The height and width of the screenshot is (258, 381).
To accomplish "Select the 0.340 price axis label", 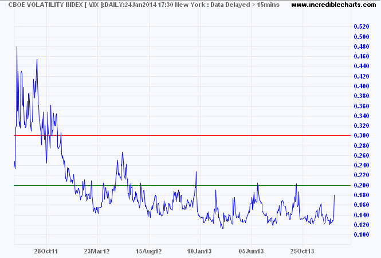I will pos(362,116).
